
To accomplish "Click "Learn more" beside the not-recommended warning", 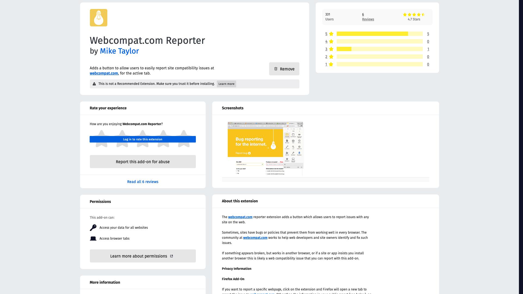I will (226, 84).
